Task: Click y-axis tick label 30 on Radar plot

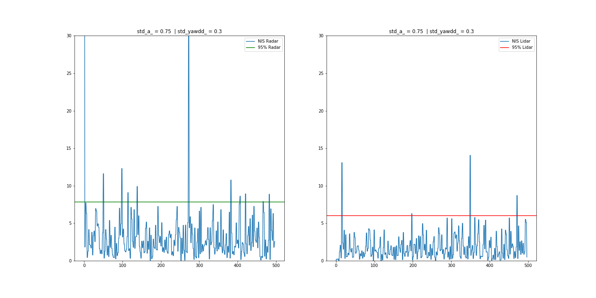Action: [69, 36]
